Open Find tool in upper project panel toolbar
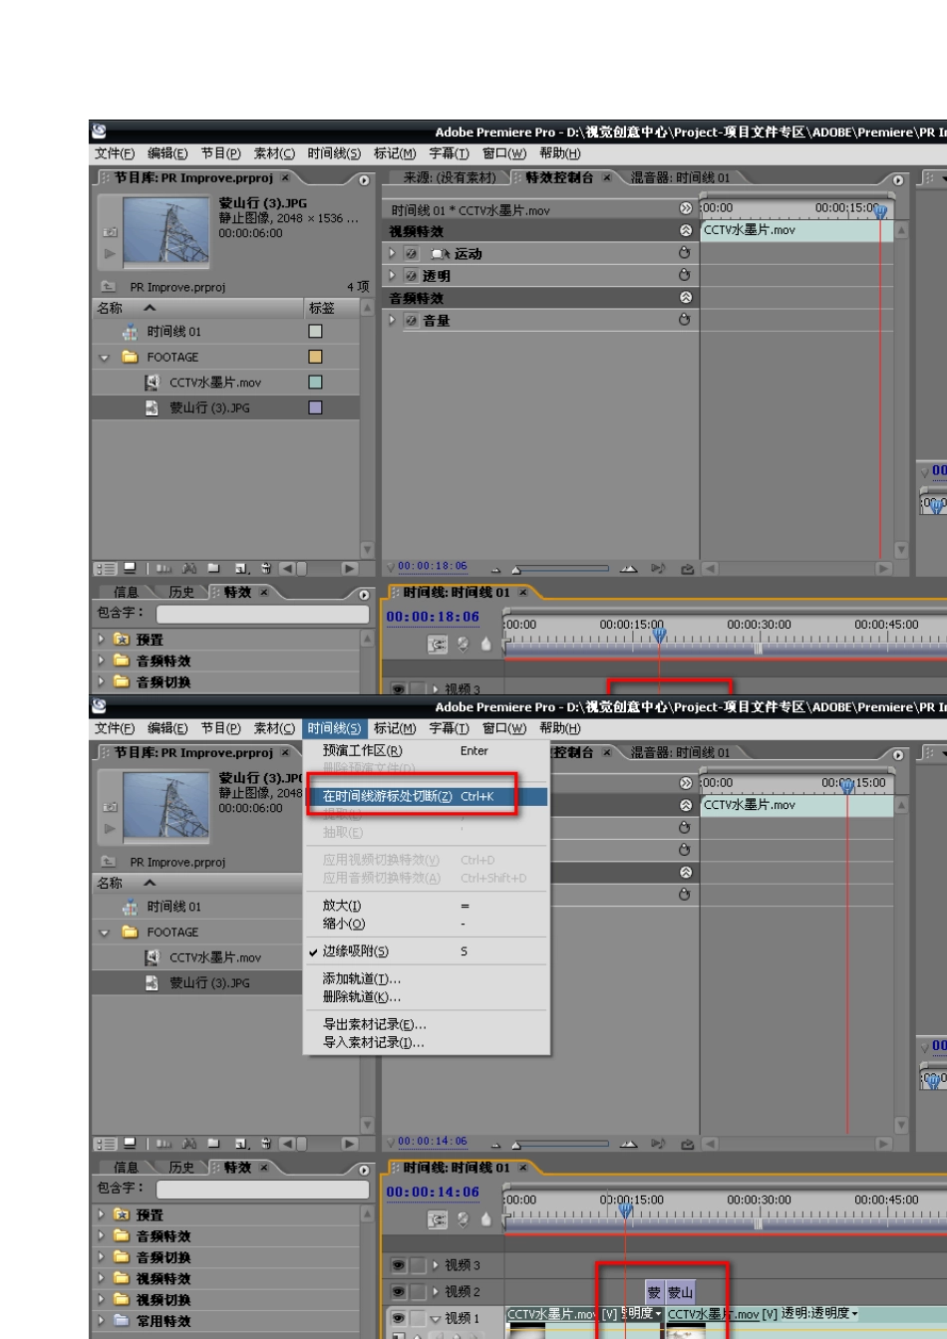 click(189, 569)
